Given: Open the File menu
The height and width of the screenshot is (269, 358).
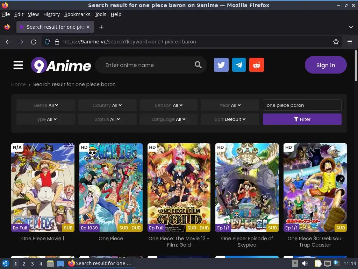Looking at the screenshot, I should point(6,14).
